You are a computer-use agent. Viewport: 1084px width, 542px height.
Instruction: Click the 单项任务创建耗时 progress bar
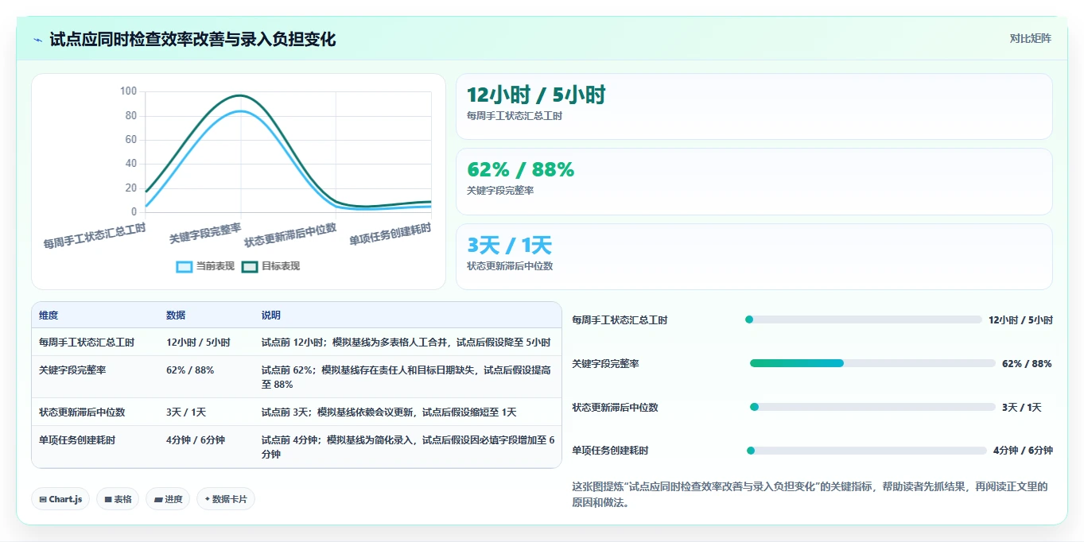point(866,451)
